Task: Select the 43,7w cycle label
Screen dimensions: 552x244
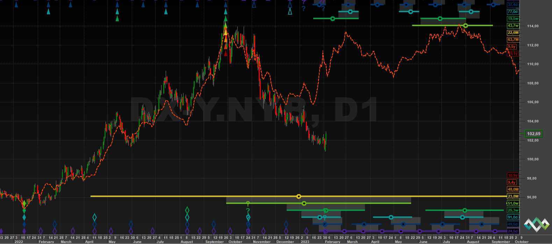Action: click(512, 25)
